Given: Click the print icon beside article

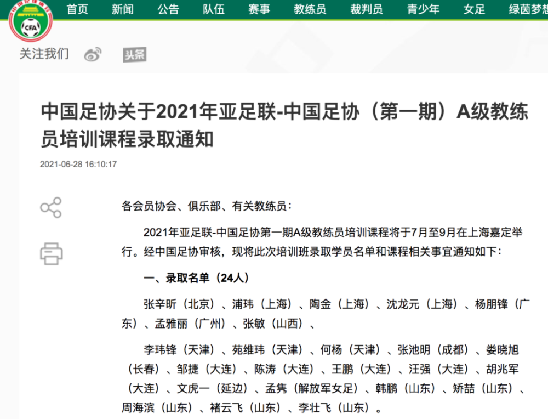Looking at the screenshot, I should 52,253.
